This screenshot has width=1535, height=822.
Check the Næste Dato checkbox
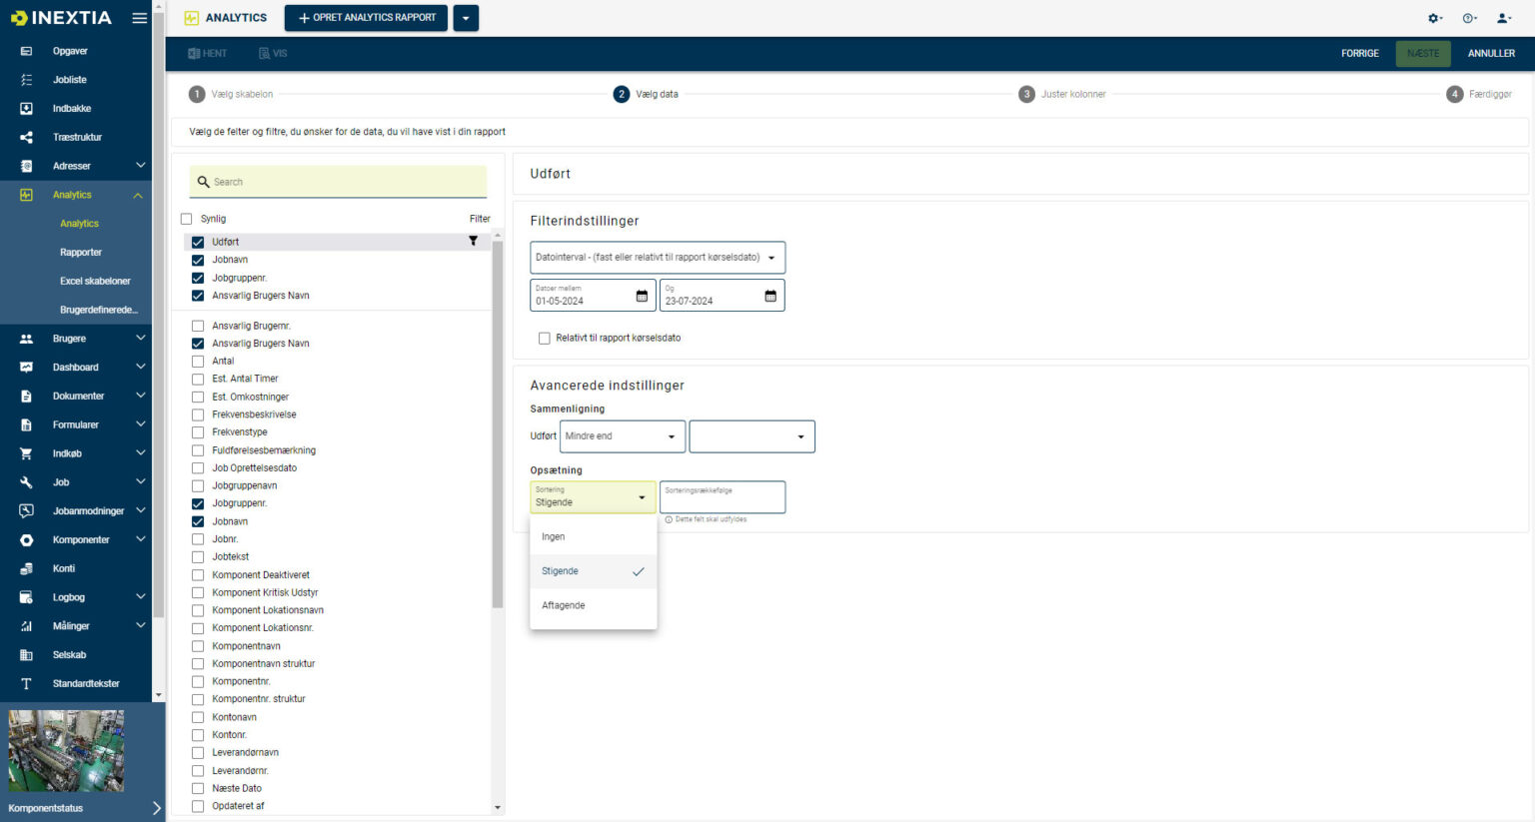(198, 789)
